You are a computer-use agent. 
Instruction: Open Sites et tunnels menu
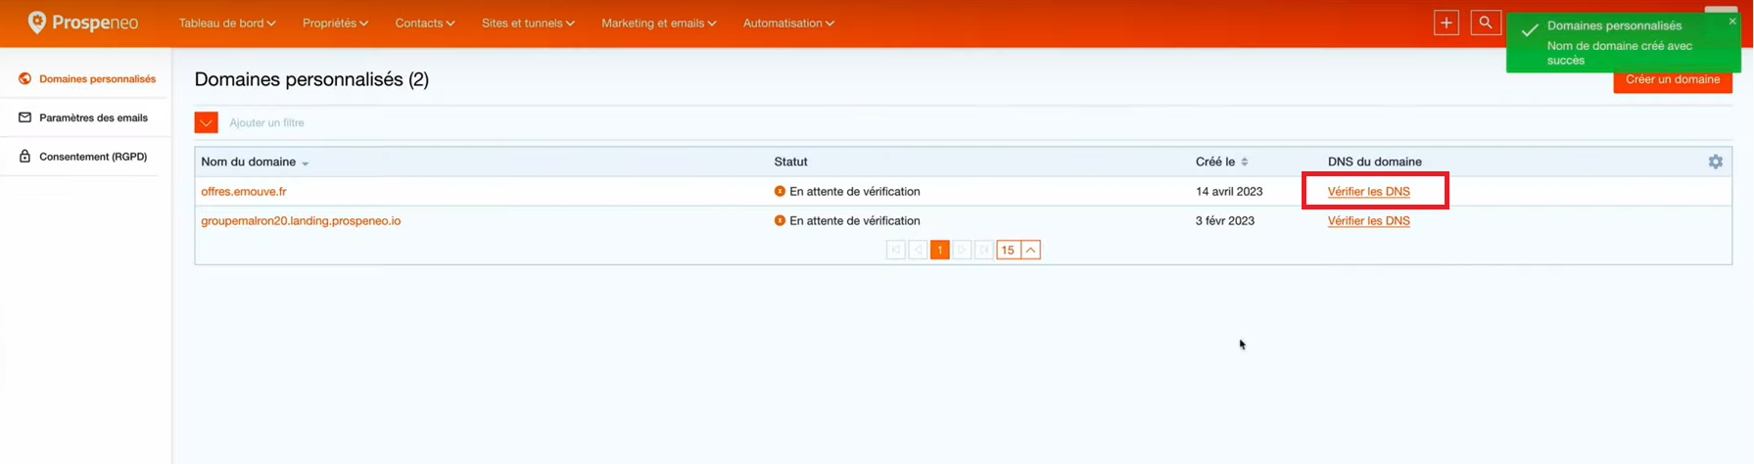click(528, 23)
